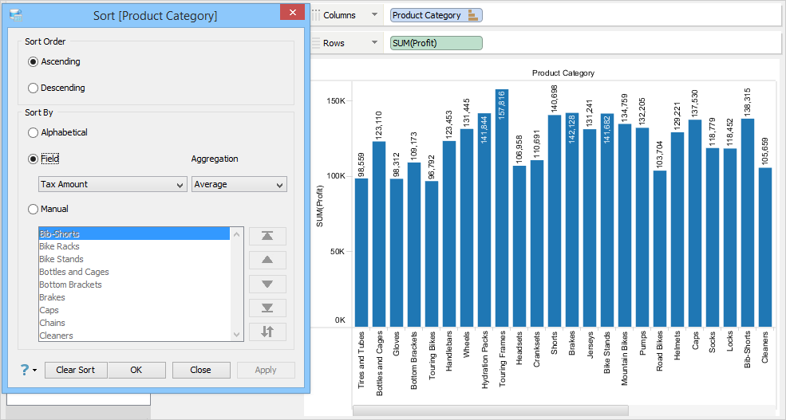Move selected item up one position
This screenshot has height=420, width=786.
(267, 260)
